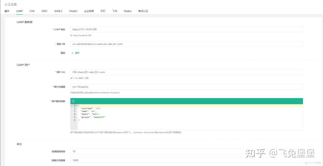The height and width of the screenshot is (166, 323).
Task: Click the LDAP 服务器 section heading
Action: coord(25,22)
